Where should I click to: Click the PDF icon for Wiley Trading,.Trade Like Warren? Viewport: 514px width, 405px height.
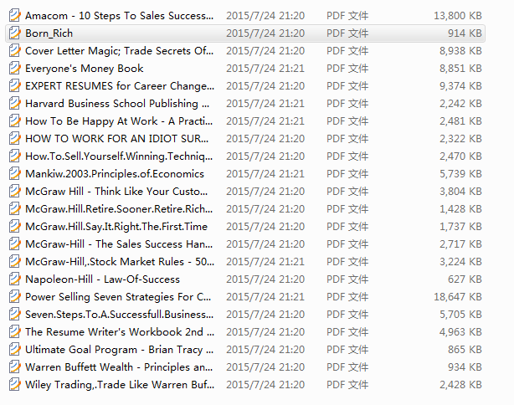click(14, 385)
